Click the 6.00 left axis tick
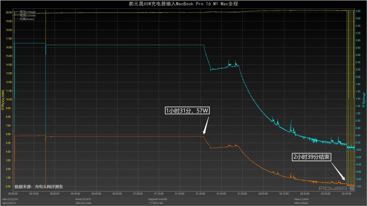 click(8, 134)
